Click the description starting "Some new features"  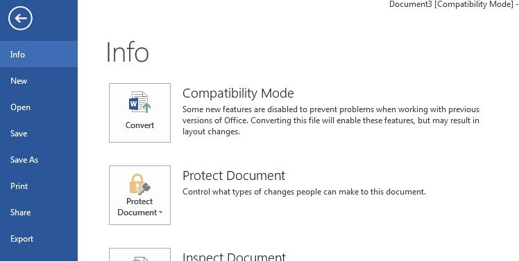tap(331, 120)
